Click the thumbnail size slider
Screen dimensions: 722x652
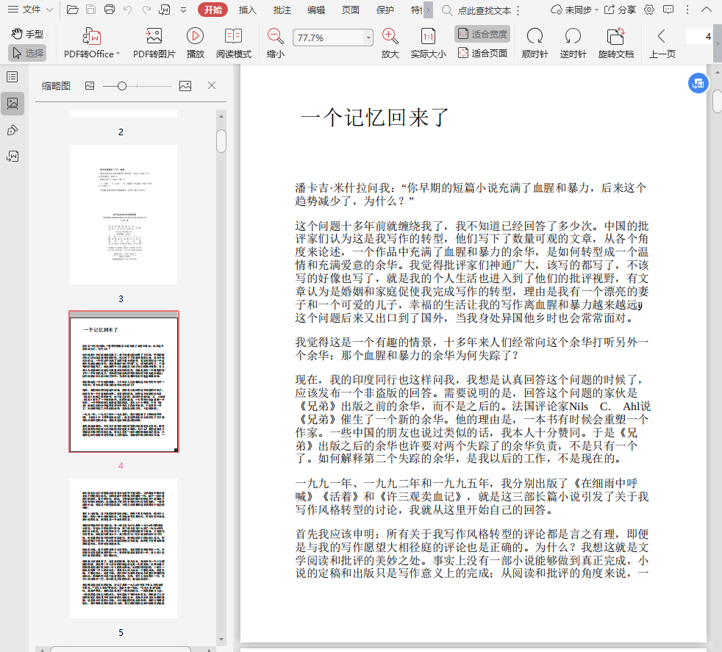(137, 86)
